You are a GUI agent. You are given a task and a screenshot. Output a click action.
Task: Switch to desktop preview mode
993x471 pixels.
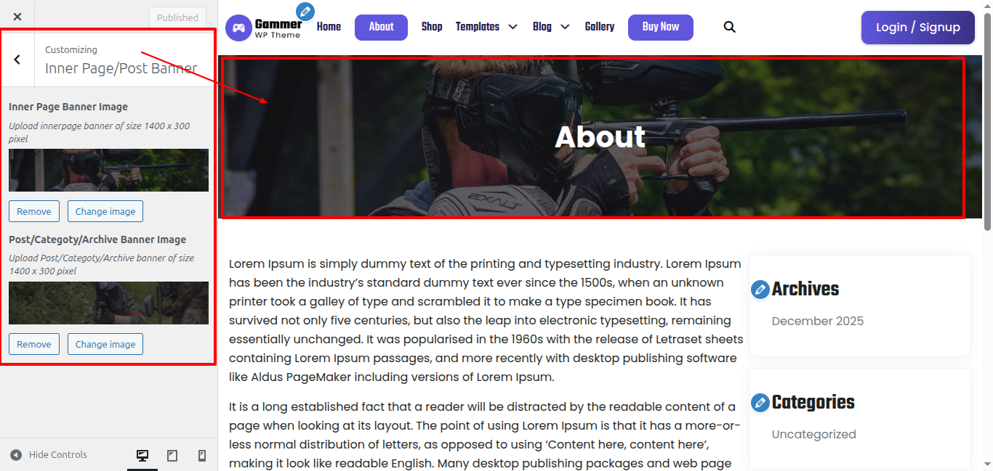click(x=142, y=456)
